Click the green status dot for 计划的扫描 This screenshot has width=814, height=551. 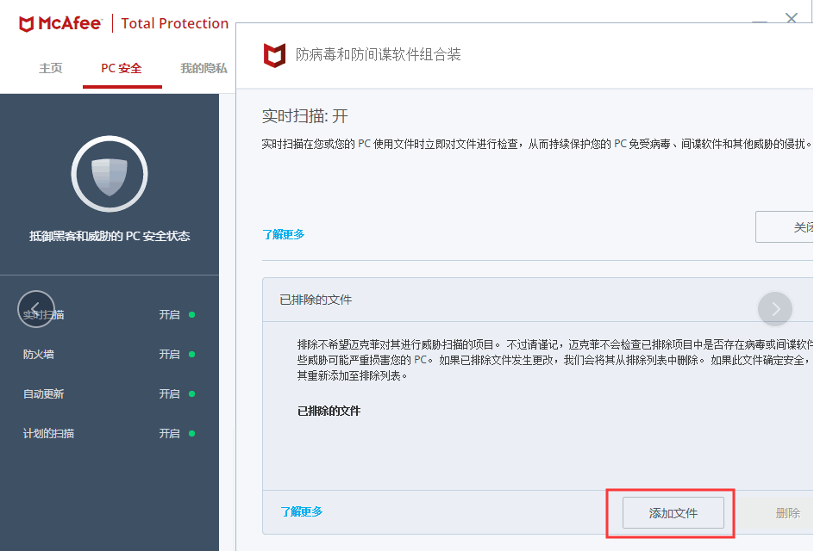click(x=192, y=434)
